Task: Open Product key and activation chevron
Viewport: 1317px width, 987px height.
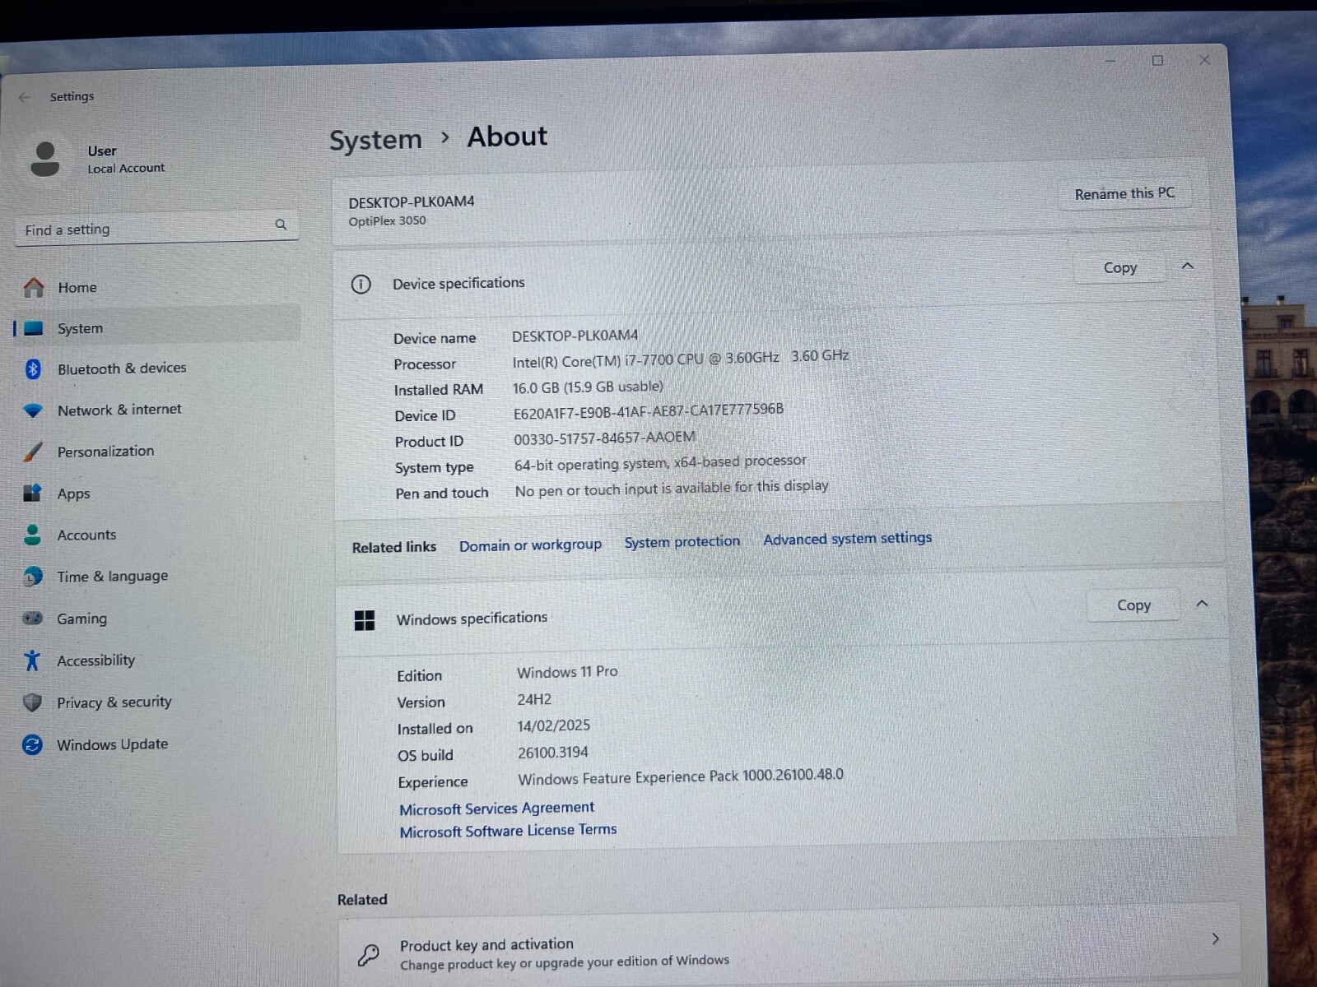Action: click(x=1215, y=939)
